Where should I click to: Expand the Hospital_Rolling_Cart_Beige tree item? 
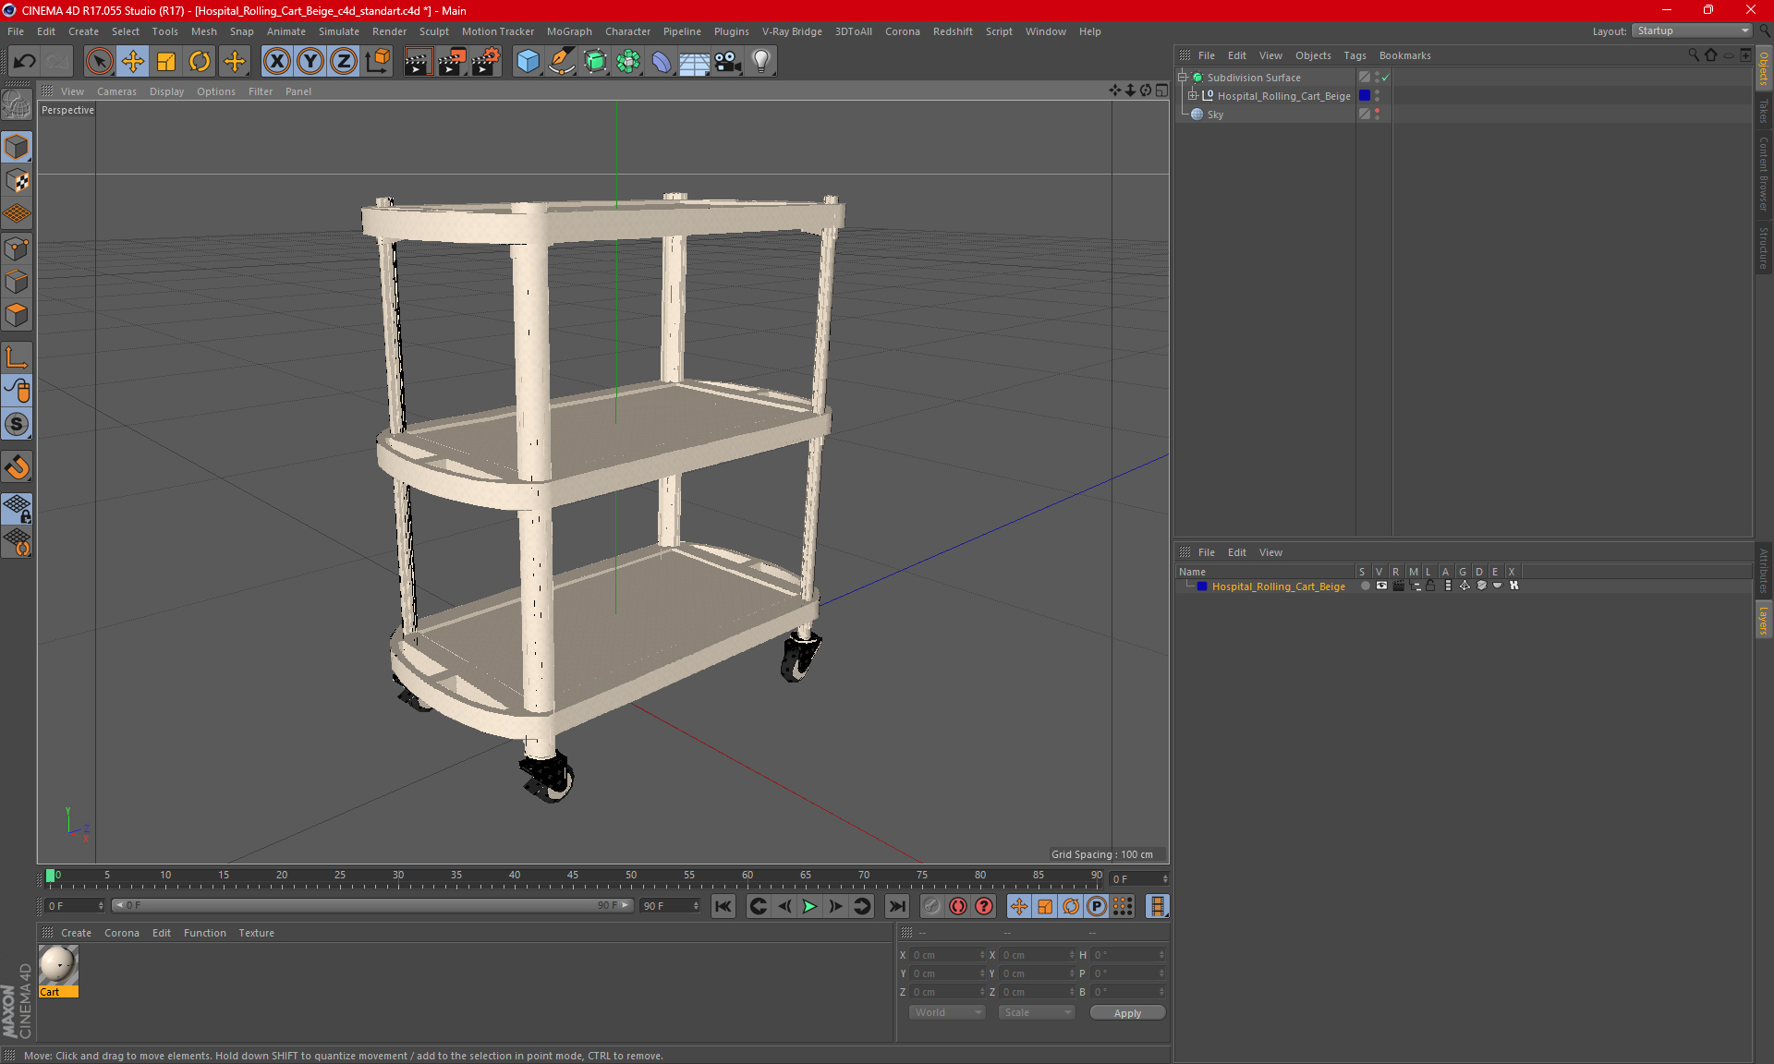[x=1193, y=96]
